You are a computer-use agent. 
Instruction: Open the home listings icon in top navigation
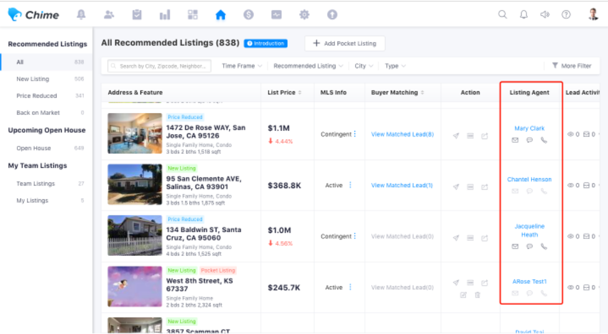click(x=220, y=15)
